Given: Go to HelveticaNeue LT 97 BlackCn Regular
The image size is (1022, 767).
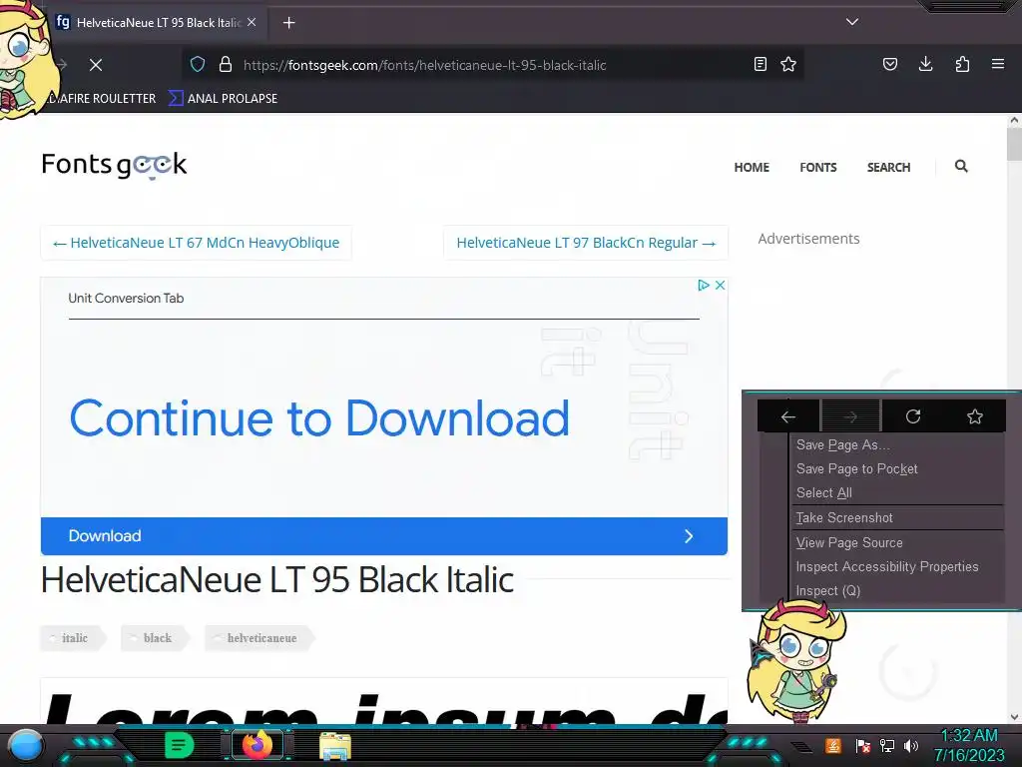Looking at the screenshot, I should [586, 243].
